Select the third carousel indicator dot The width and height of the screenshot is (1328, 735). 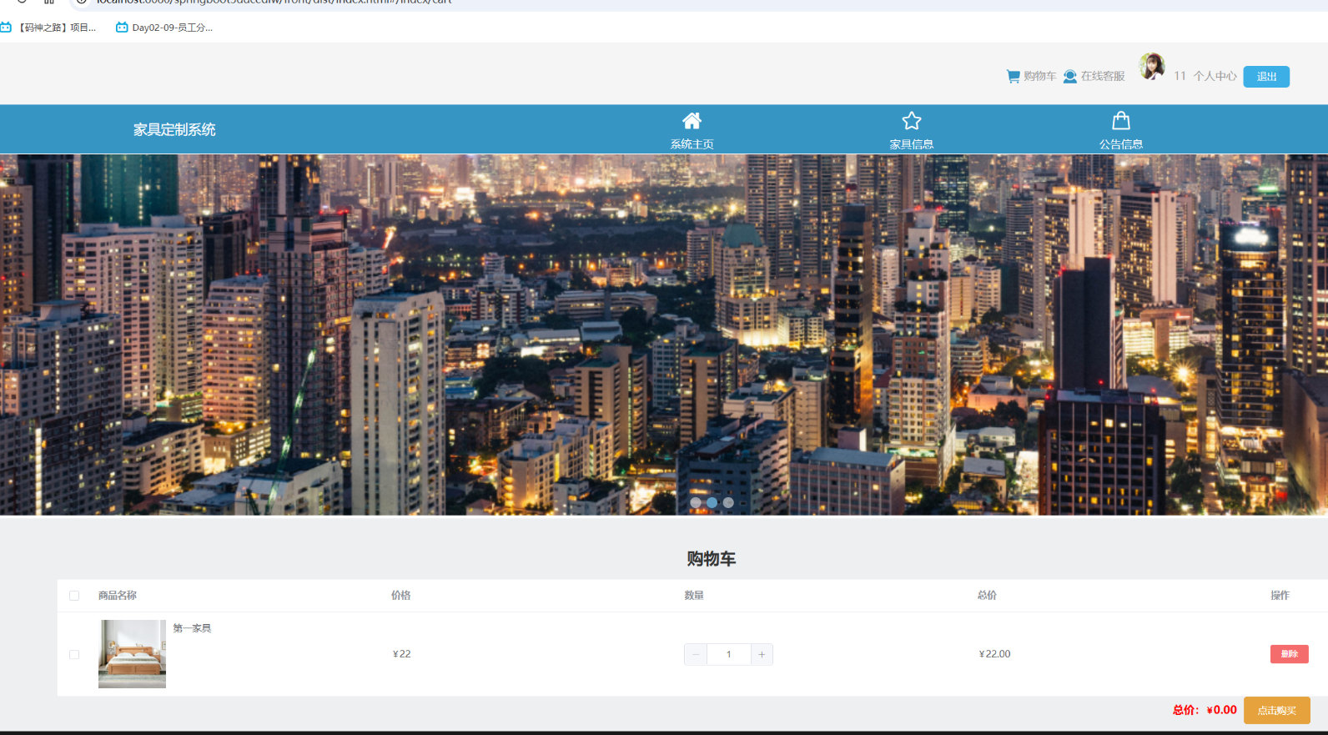click(728, 502)
